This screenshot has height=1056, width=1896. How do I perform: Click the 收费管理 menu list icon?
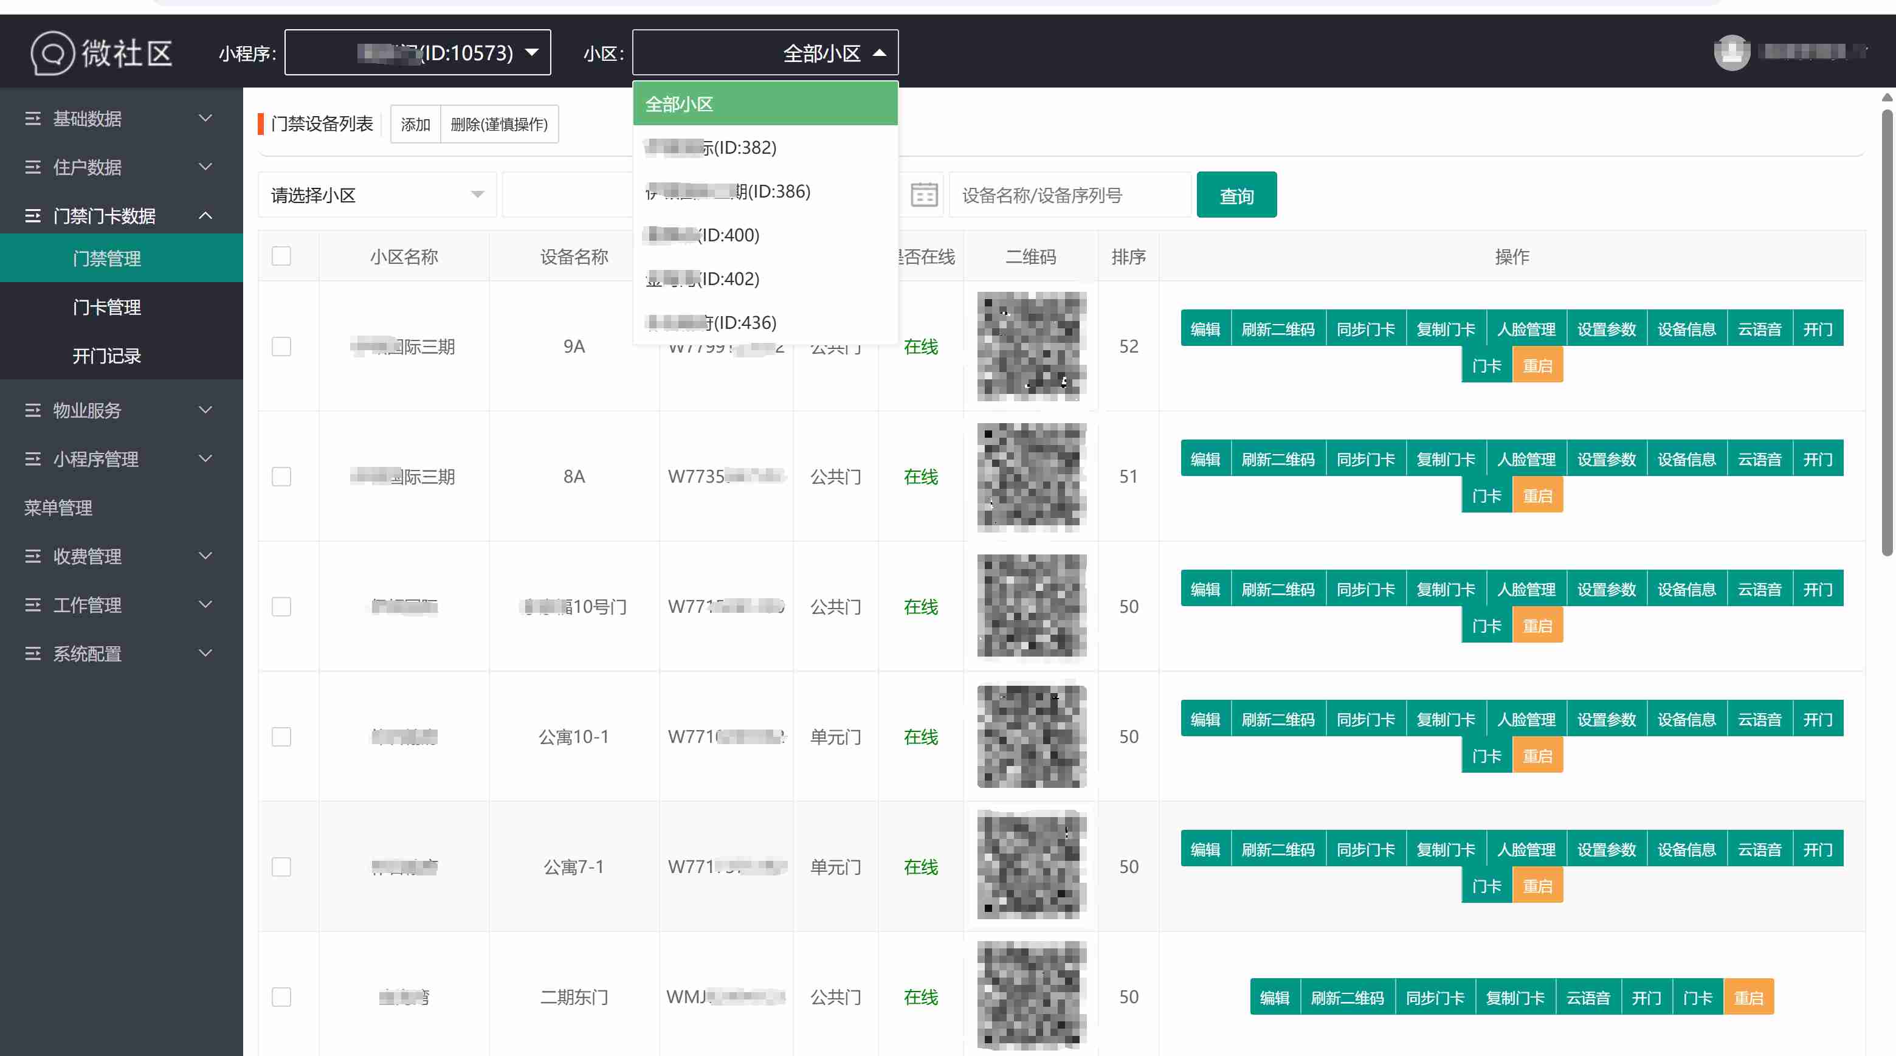(32, 556)
